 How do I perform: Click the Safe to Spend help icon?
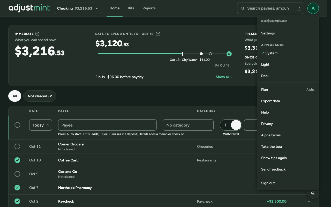pos(158,34)
